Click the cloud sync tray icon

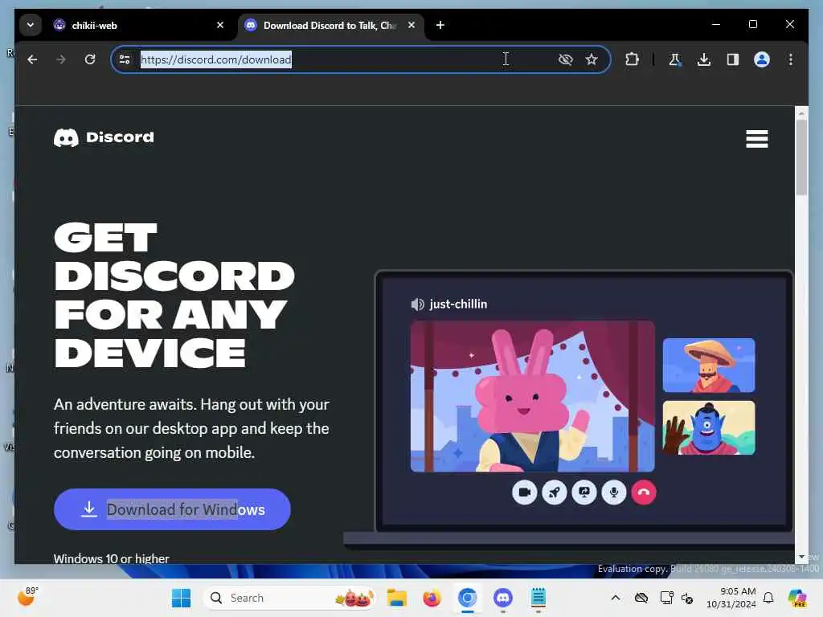click(641, 598)
